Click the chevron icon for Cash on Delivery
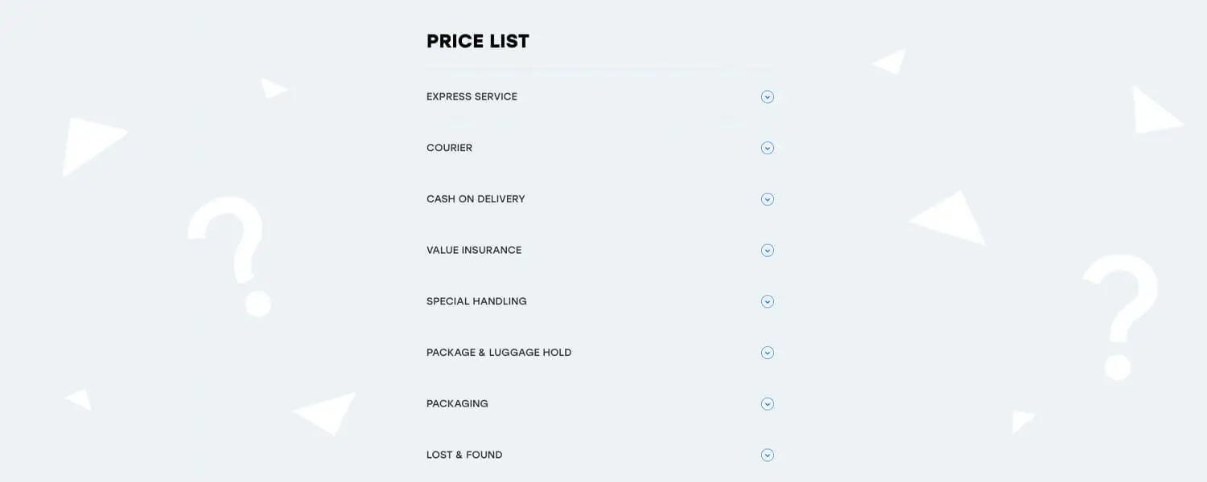Screen dimensions: 1207x482 coord(768,199)
